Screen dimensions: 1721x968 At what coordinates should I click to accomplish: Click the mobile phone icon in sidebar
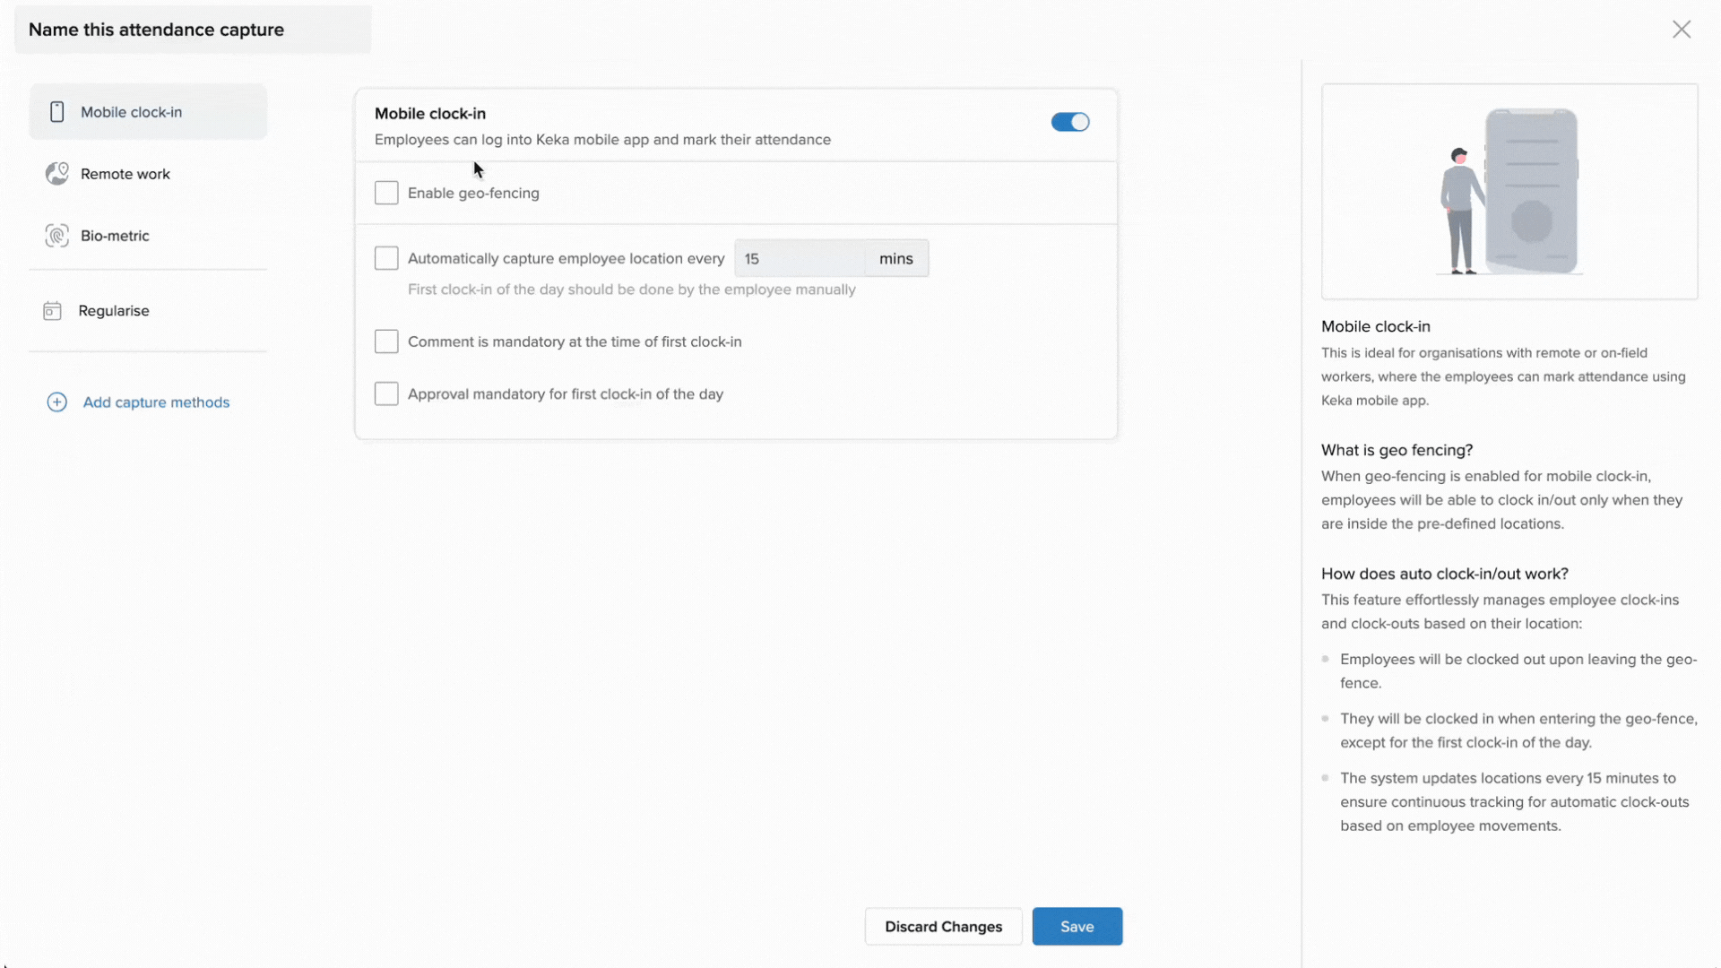coord(57,112)
